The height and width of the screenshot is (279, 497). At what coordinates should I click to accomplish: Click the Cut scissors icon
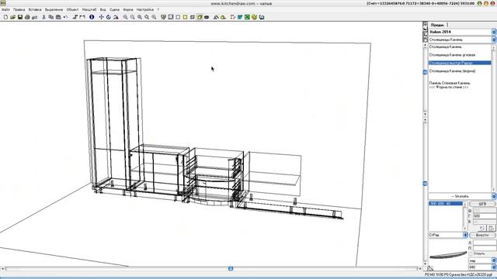(x=43, y=17)
